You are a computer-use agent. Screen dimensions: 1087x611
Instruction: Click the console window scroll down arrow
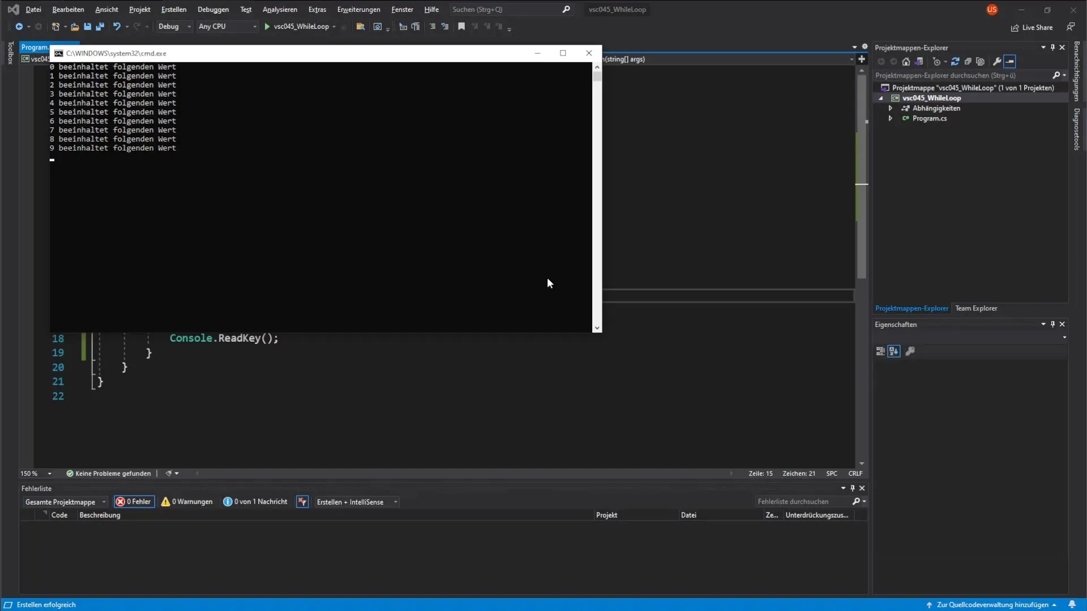[x=597, y=328]
